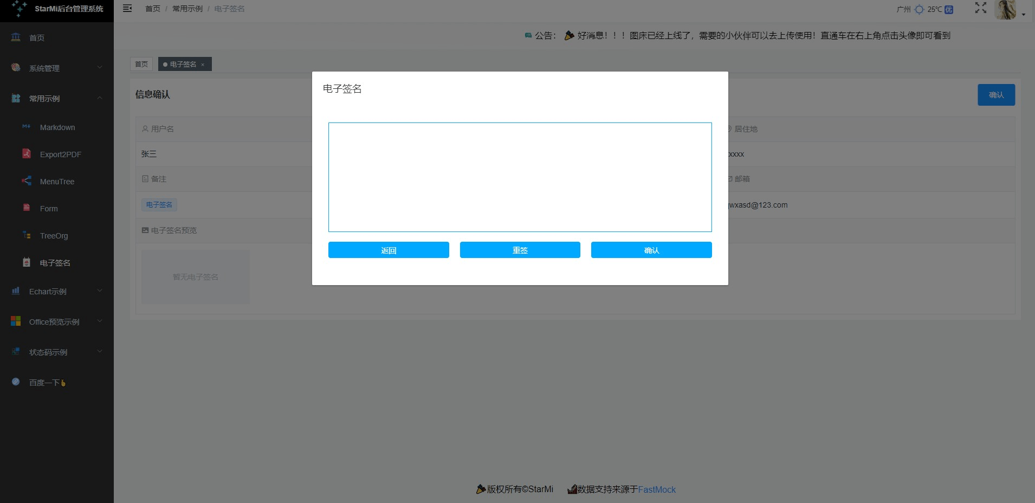Click the 重签 button to clear signature
The width and height of the screenshot is (1035, 503).
(520, 250)
